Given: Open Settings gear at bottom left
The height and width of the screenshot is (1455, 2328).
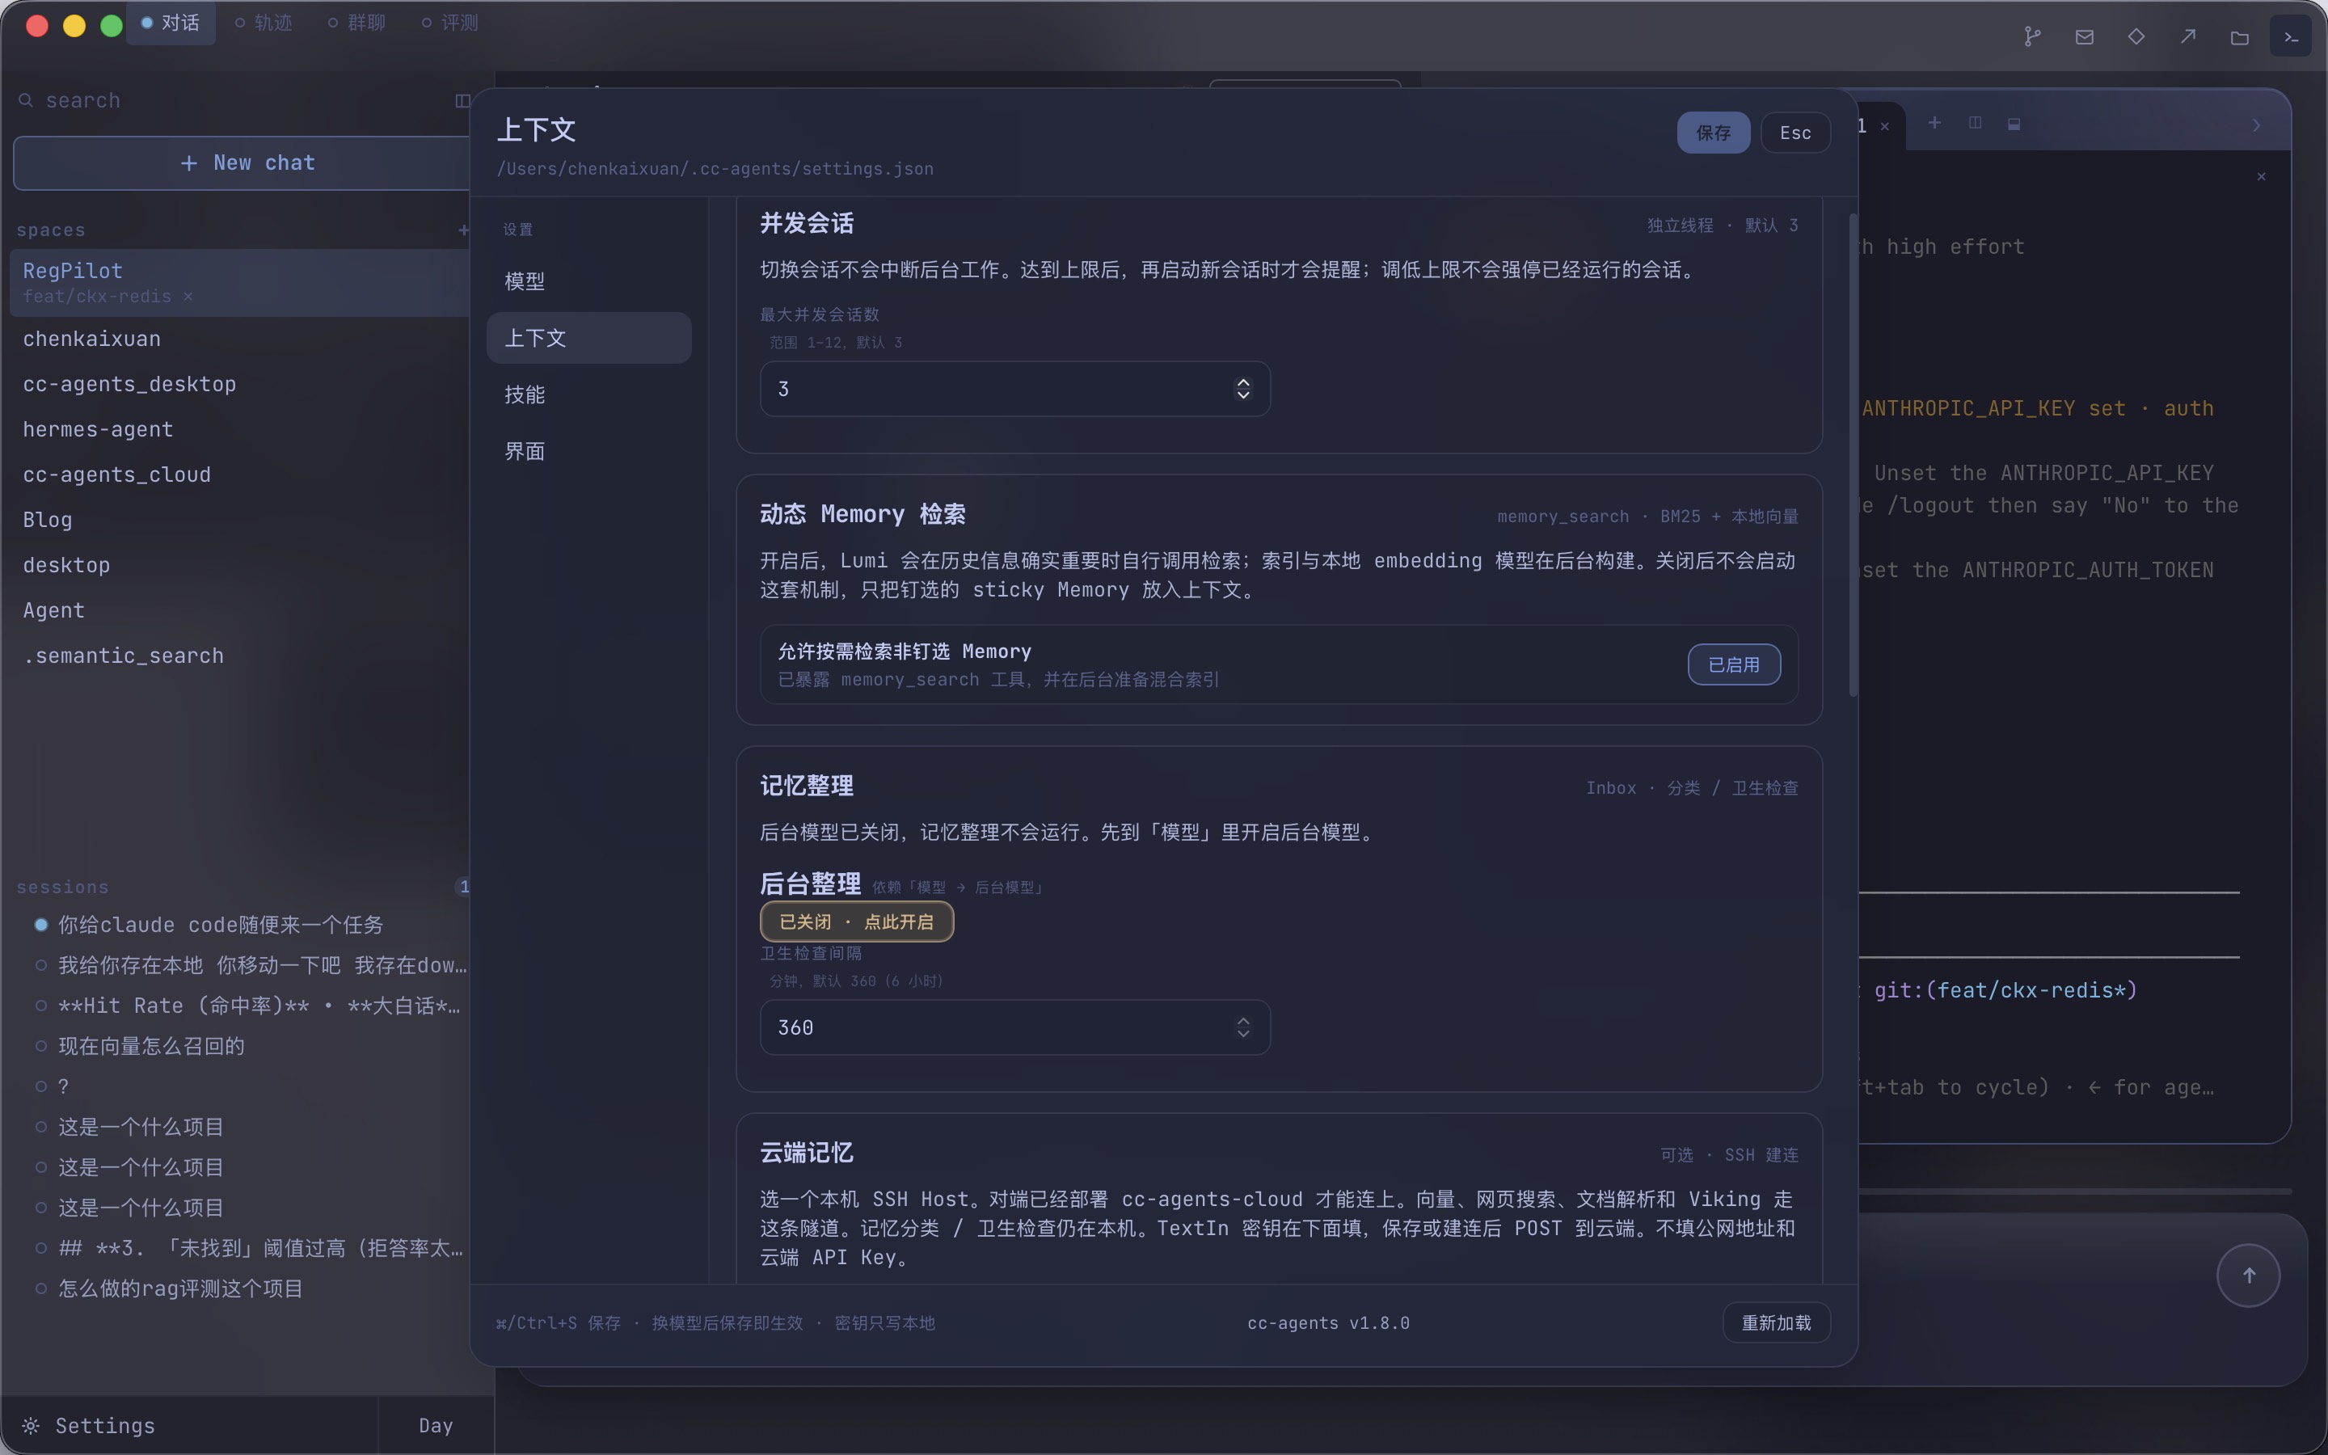Looking at the screenshot, I should [x=88, y=1425].
